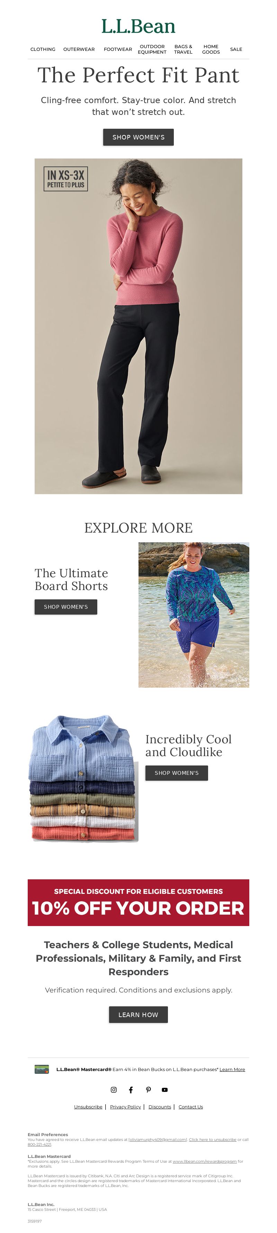Click Shop Women's under Incredibly Cool and Cloudlike
Screen dimensions: 277x1233
[176, 772]
